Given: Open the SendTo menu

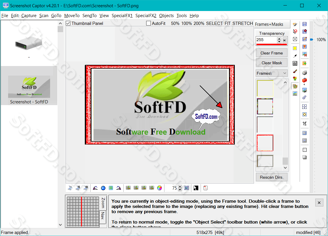Looking at the screenshot, I should 89,16.
